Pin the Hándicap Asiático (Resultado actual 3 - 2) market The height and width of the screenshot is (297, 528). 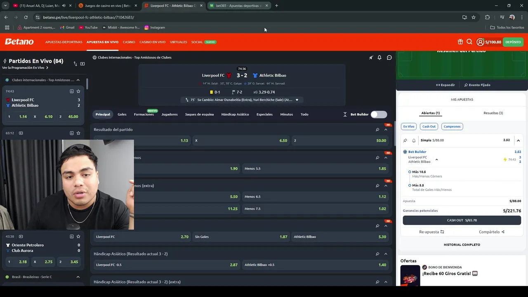click(x=377, y=254)
